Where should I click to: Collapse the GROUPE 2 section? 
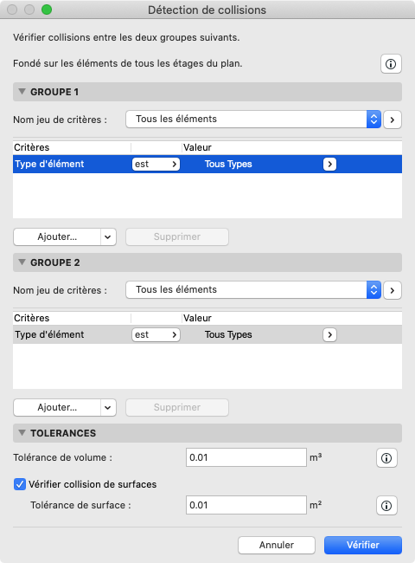coord(22,262)
